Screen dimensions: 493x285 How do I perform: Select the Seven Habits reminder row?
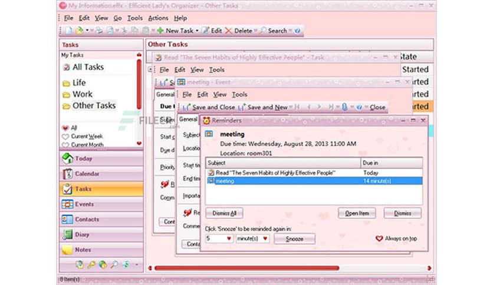[314, 173]
